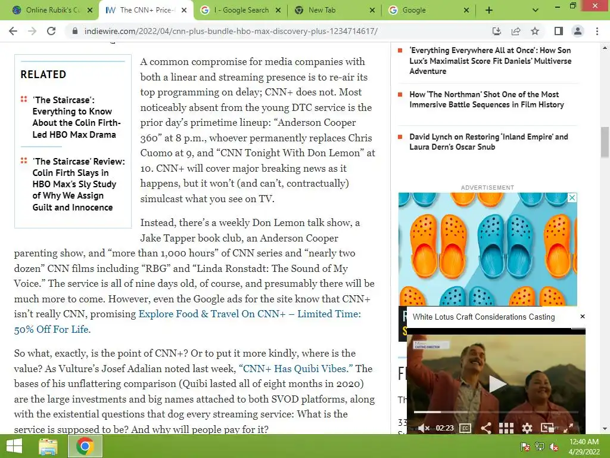Open the Chrome profile menu
610x458 pixels.
pos(578,31)
